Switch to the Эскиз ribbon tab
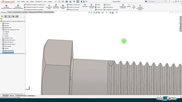This screenshot has height=102, width=182. [x=10, y=12]
